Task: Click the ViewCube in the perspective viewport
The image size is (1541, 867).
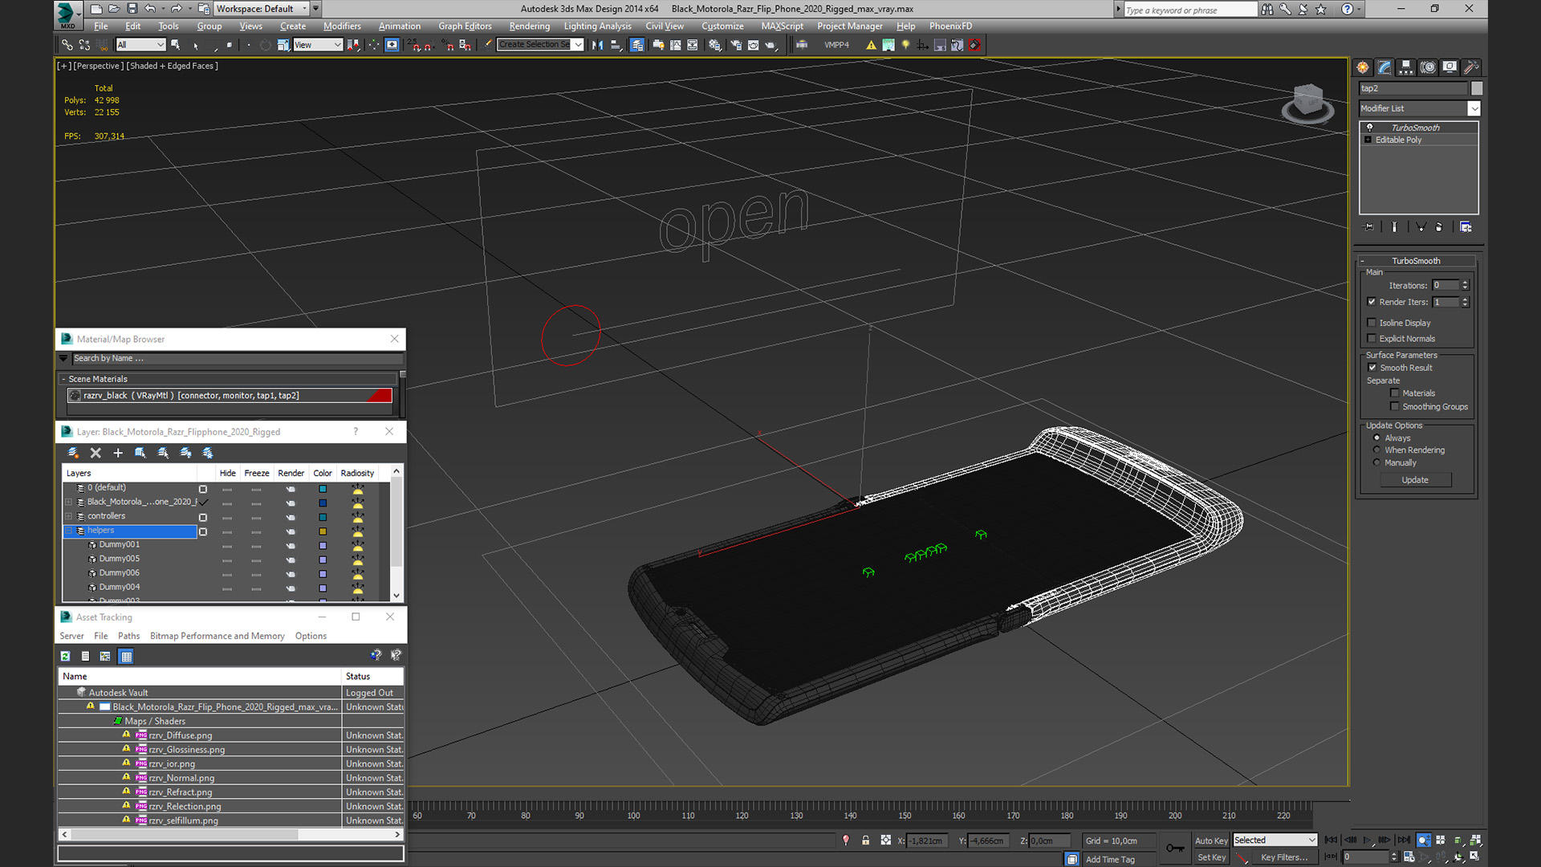Action: [x=1307, y=103]
